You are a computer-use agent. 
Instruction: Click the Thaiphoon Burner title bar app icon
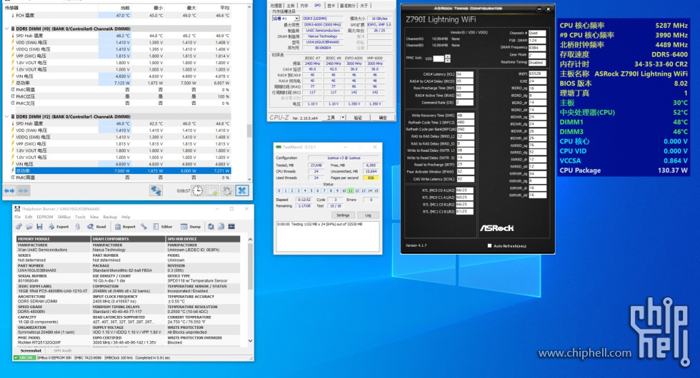(17, 208)
